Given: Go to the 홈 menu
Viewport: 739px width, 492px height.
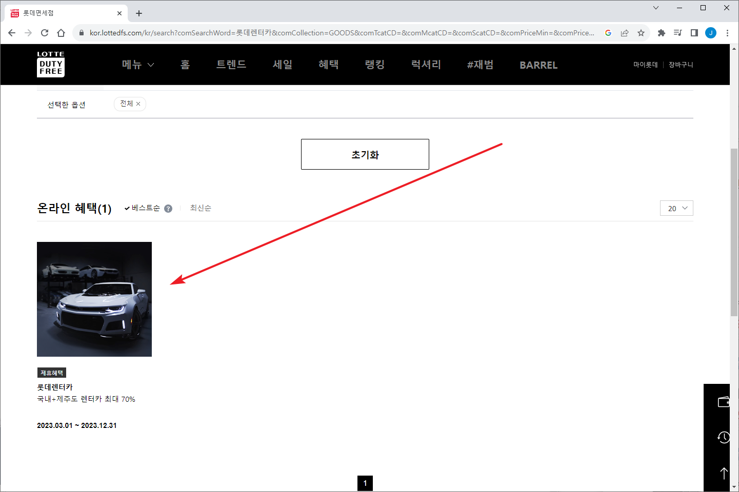Looking at the screenshot, I should click(185, 65).
